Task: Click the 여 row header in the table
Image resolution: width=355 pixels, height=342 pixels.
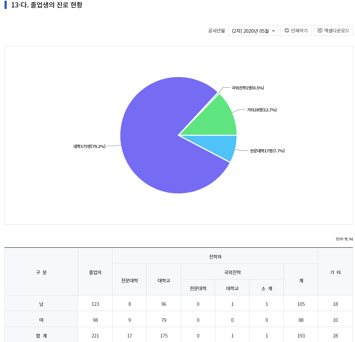Action: [x=41, y=319]
